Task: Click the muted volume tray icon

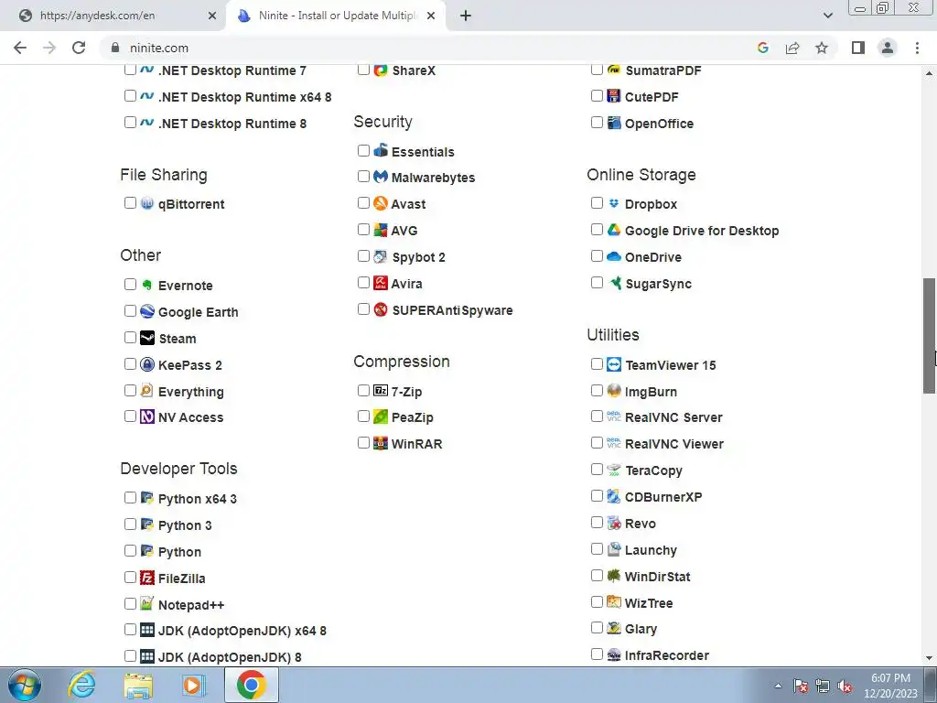Action: coord(845,687)
